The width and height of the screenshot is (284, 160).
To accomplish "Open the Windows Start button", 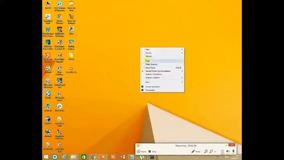I will click(x=46, y=157).
